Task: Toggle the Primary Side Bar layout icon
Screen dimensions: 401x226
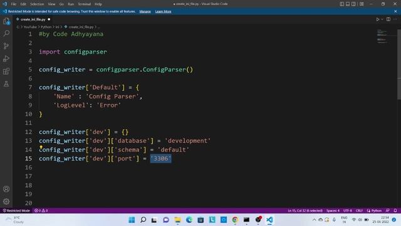Action: [342, 4]
